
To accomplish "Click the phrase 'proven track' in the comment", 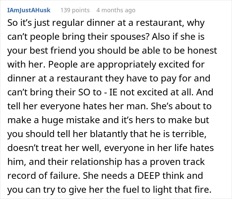I will [x=177, y=162].
